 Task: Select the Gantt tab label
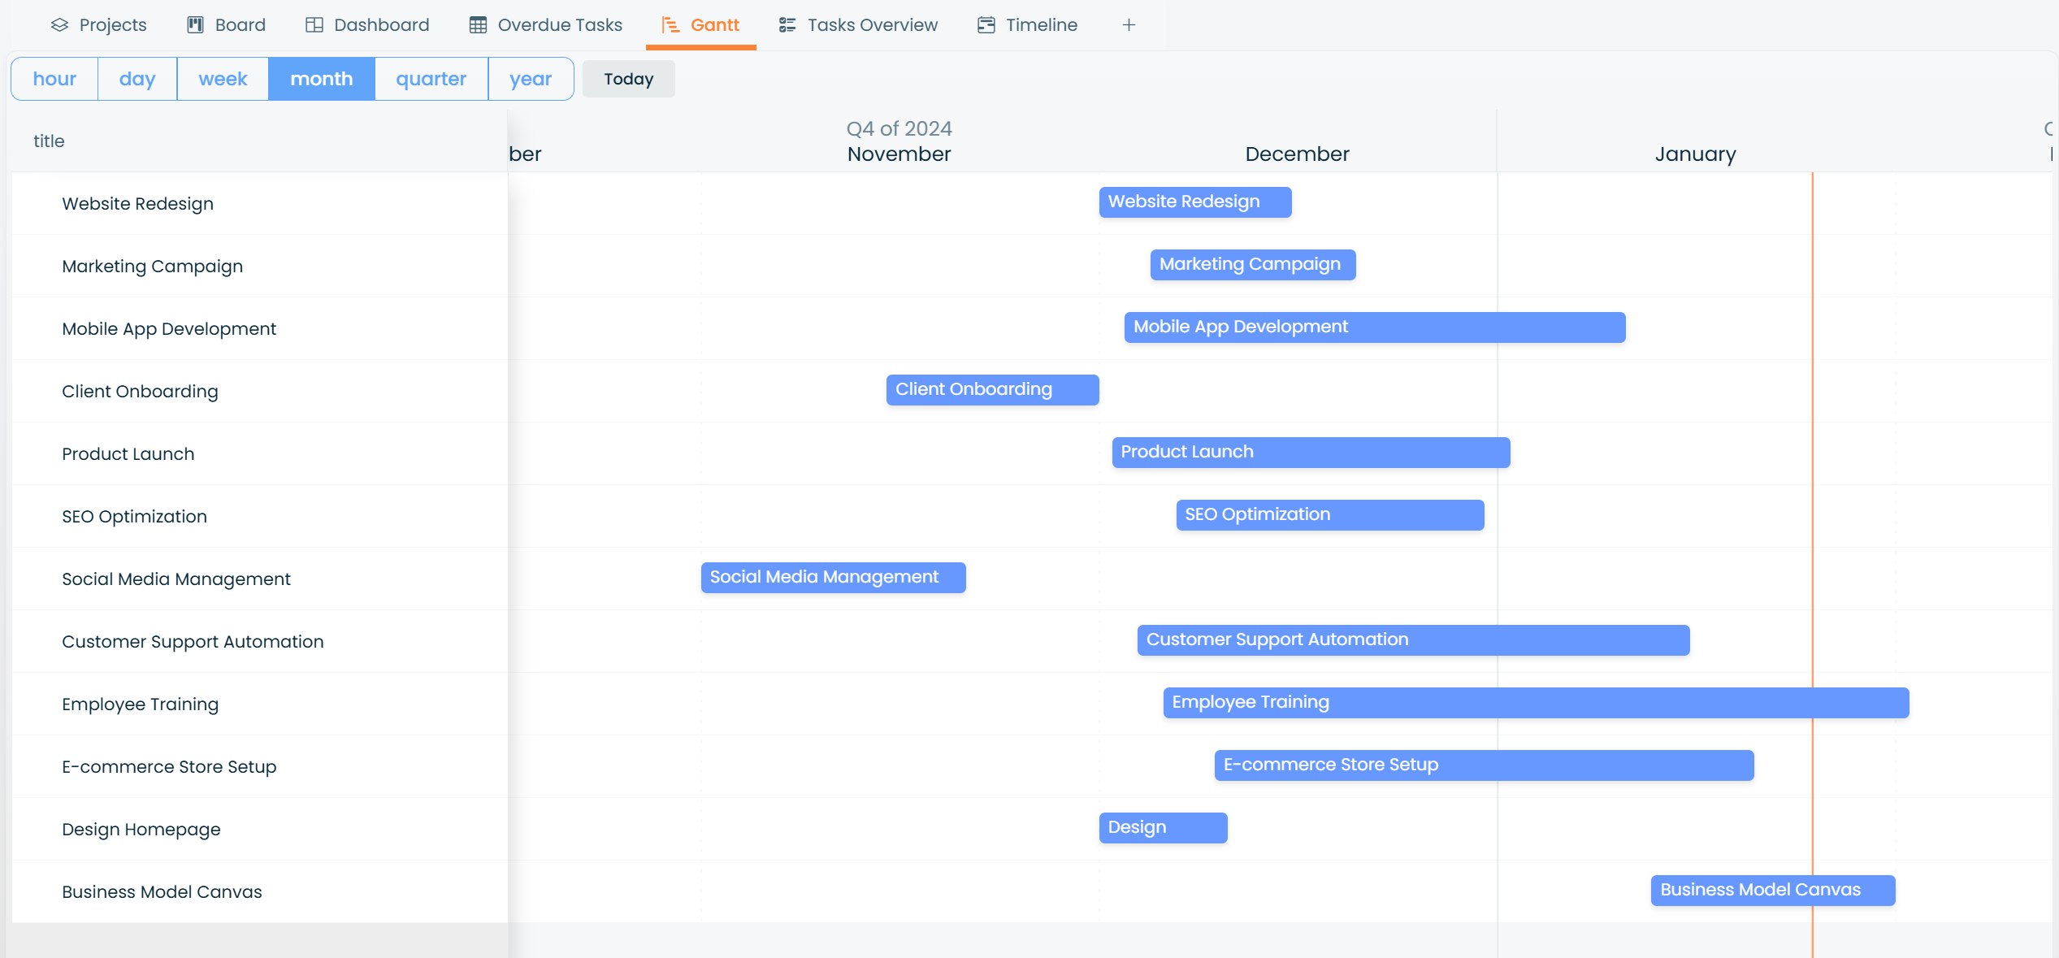[x=715, y=25]
